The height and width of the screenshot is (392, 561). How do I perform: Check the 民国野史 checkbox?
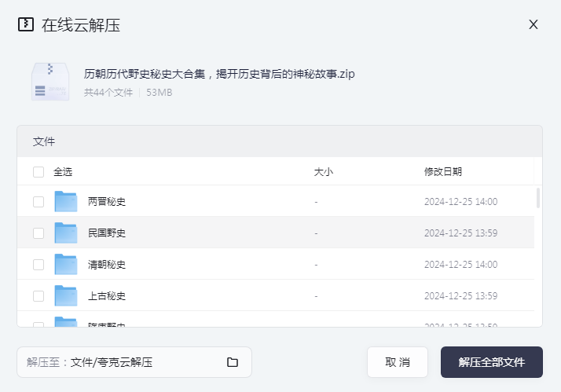pyautogui.click(x=38, y=233)
